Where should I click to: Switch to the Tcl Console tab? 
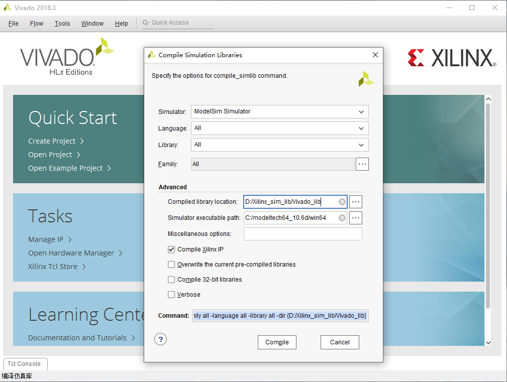tap(25, 363)
